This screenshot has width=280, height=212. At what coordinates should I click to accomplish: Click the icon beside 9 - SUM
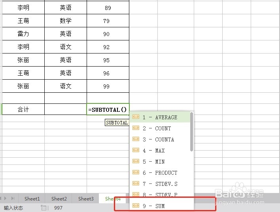point(136,206)
